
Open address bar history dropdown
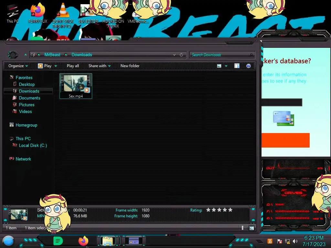[x=174, y=55]
